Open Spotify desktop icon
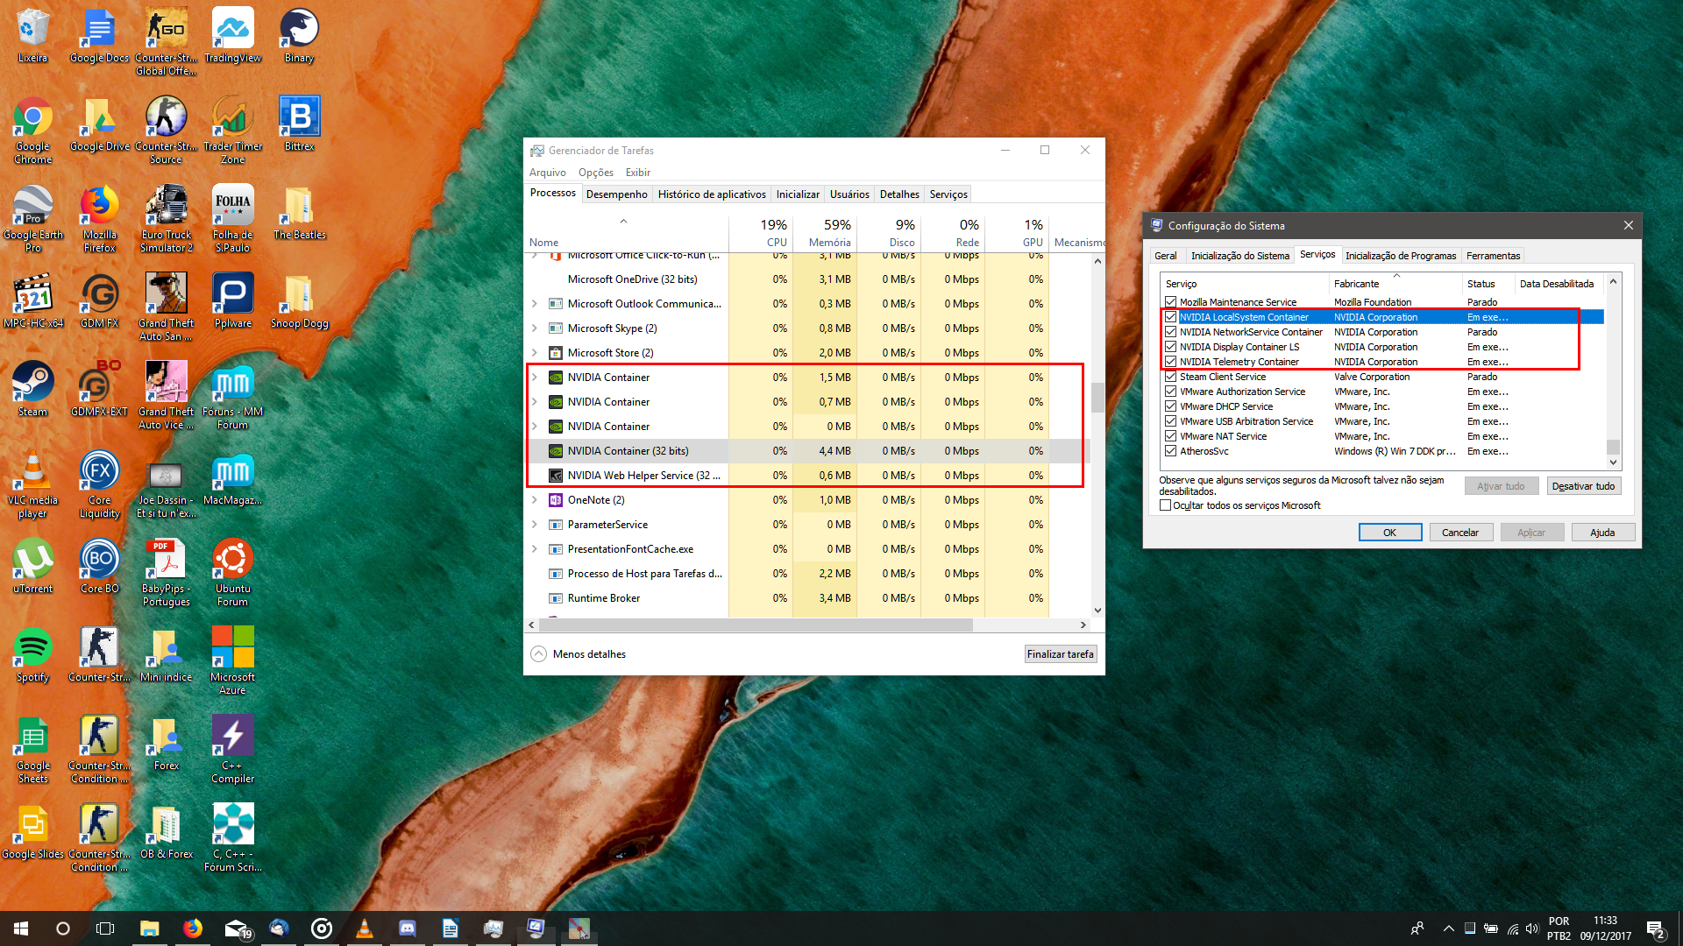This screenshot has width=1683, height=946. click(33, 654)
